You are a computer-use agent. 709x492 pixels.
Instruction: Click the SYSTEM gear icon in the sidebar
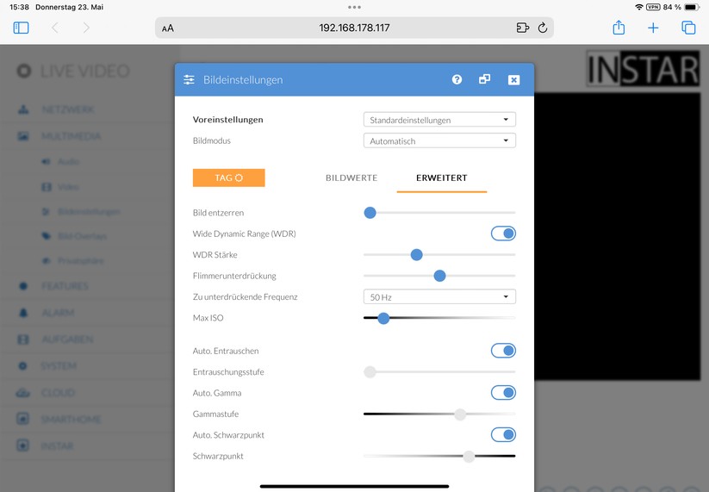(x=23, y=366)
